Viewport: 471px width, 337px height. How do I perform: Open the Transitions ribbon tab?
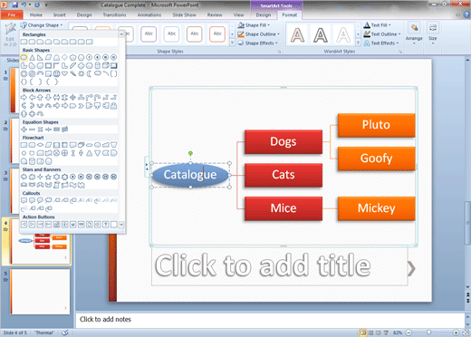[114, 14]
